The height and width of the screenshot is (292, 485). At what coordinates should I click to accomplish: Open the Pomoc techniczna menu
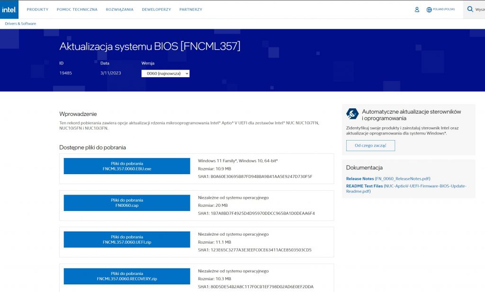[x=77, y=9]
